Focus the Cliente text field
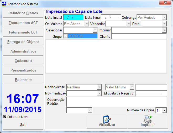The height and width of the screenshot is (133, 173). (139, 36)
